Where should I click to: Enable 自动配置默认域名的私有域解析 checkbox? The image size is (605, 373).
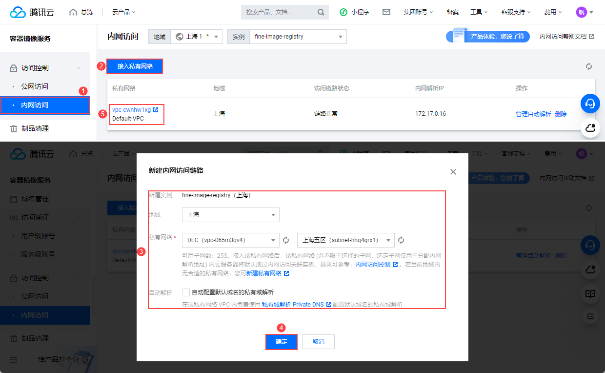coord(185,292)
